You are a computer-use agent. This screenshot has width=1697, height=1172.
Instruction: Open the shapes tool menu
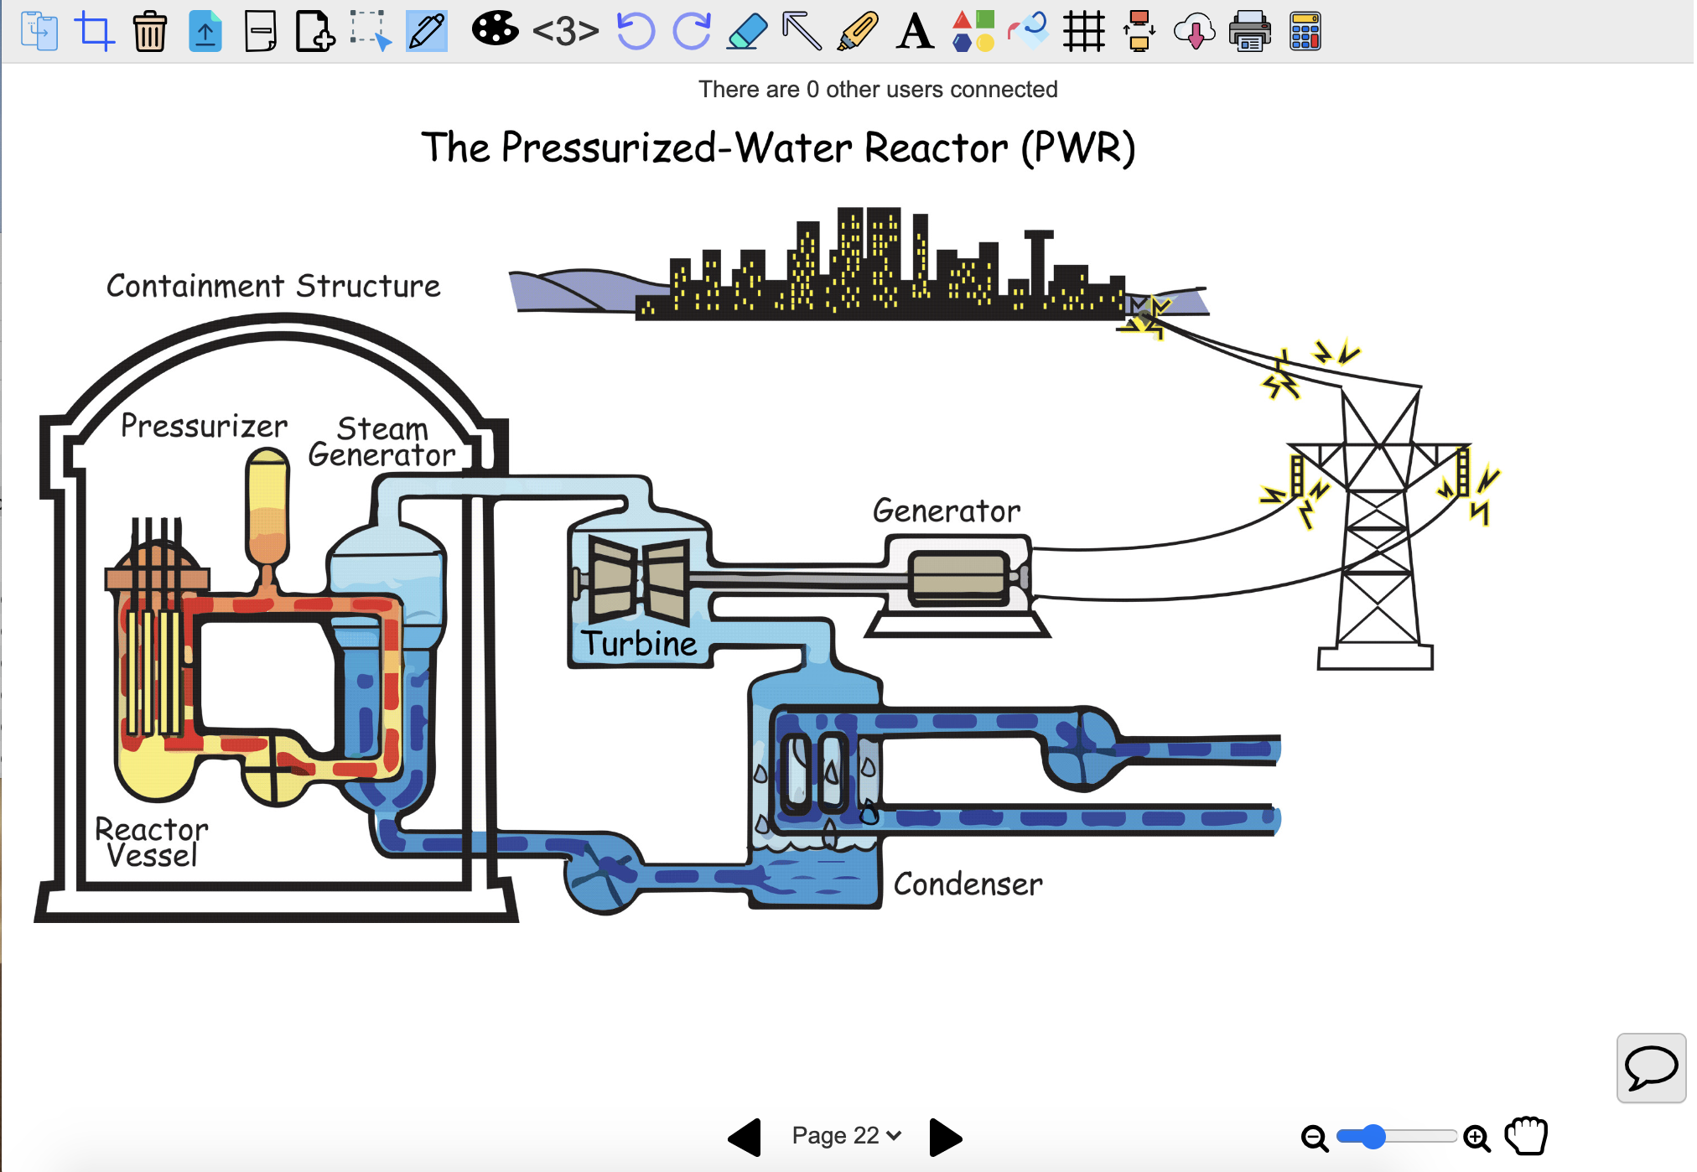pyautogui.click(x=973, y=32)
